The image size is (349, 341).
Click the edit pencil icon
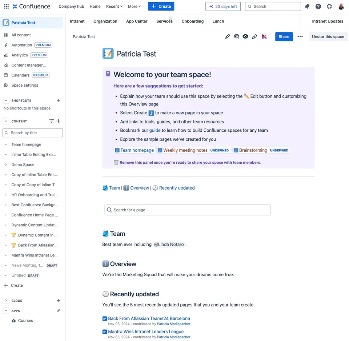click(228, 36)
